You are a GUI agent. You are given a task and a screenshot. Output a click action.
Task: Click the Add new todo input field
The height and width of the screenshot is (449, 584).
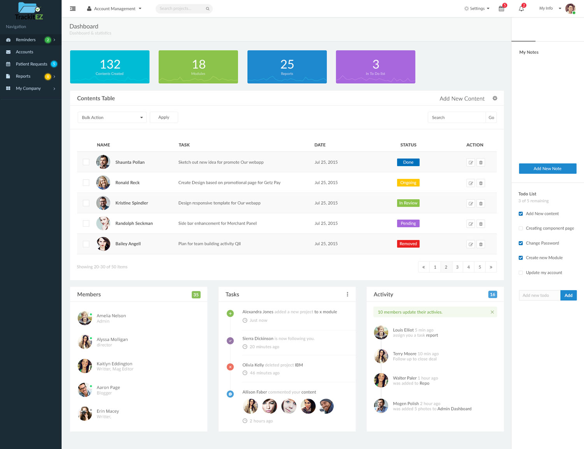(540, 295)
